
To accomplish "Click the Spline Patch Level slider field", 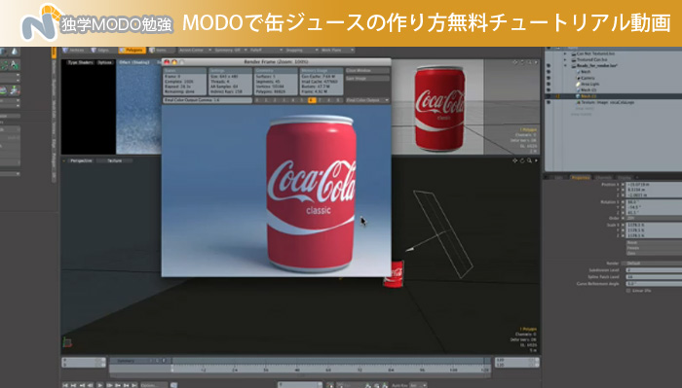I will click(654, 277).
